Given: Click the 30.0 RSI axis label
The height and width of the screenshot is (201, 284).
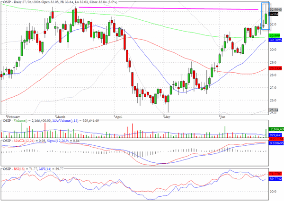Looking at the screenshot, I should (x=273, y=192).
